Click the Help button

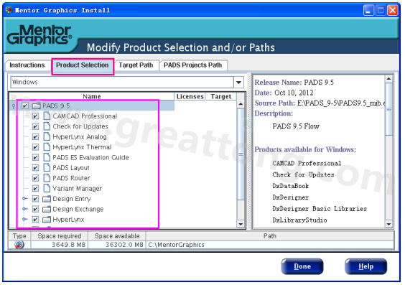366,266
